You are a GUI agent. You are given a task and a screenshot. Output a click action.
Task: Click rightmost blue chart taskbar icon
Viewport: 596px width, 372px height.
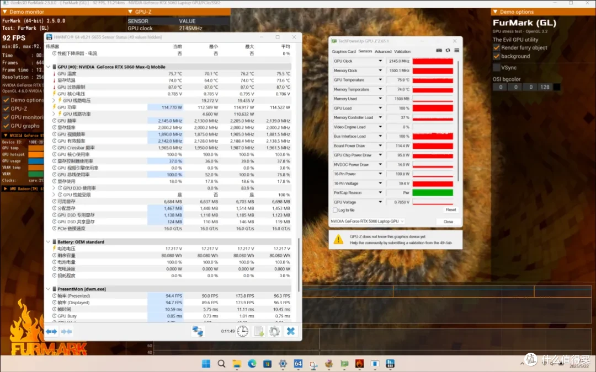click(x=390, y=364)
